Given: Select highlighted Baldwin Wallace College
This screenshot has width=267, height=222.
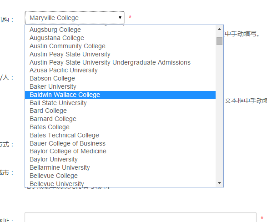Looking at the screenshot, I should click(x=120, y=95).
